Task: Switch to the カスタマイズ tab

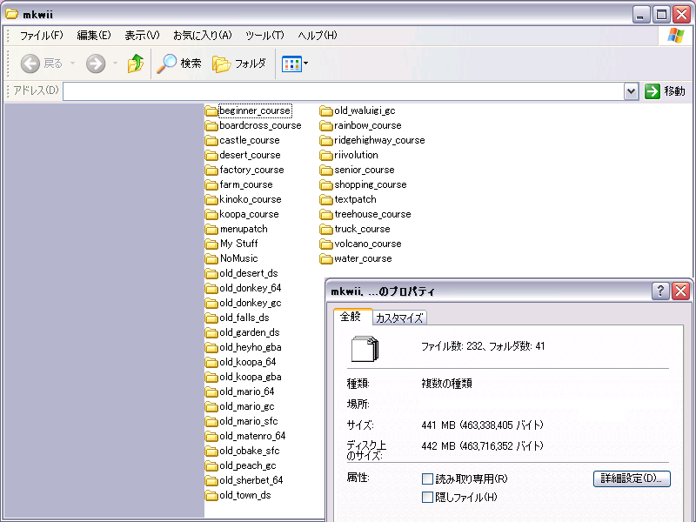Action: (399, 318)
